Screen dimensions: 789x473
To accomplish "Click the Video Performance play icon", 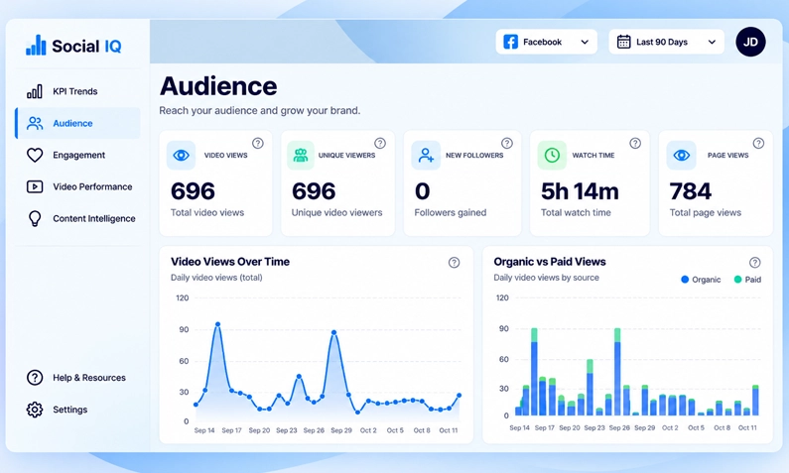I will click(35, 187).
